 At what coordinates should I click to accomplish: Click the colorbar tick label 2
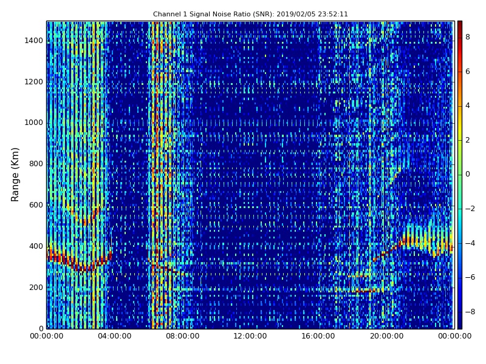[x=468, y=140]
